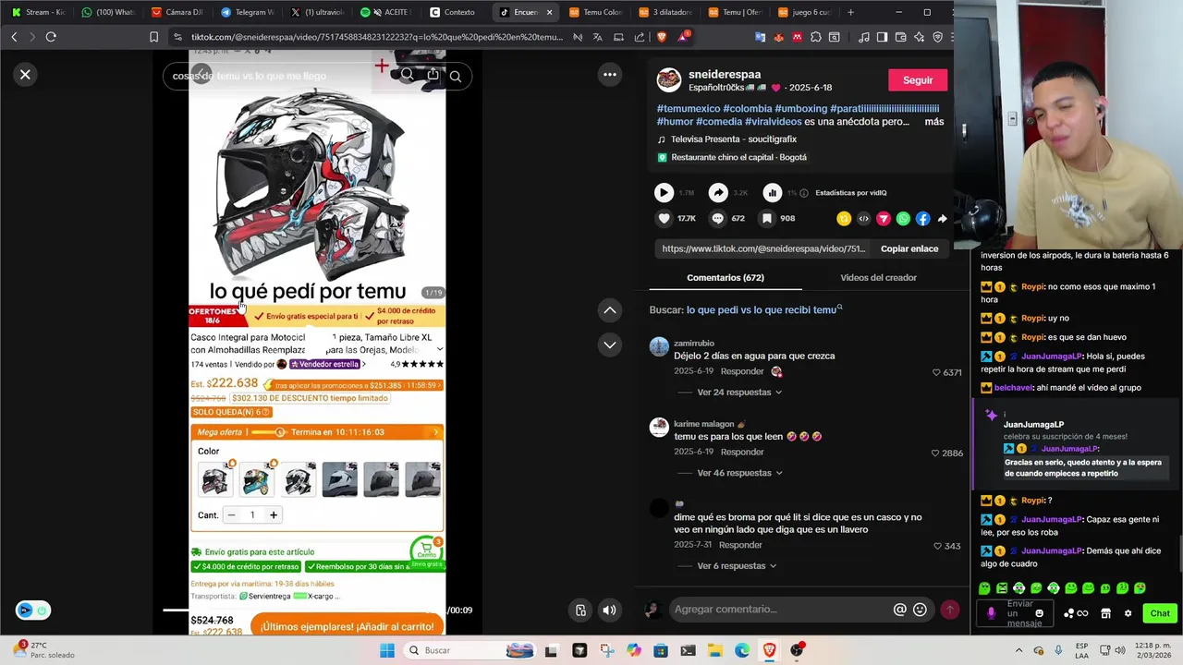
Task: Toggle autoscroll icon beside the volume control
Action: [x=580, y=610]
